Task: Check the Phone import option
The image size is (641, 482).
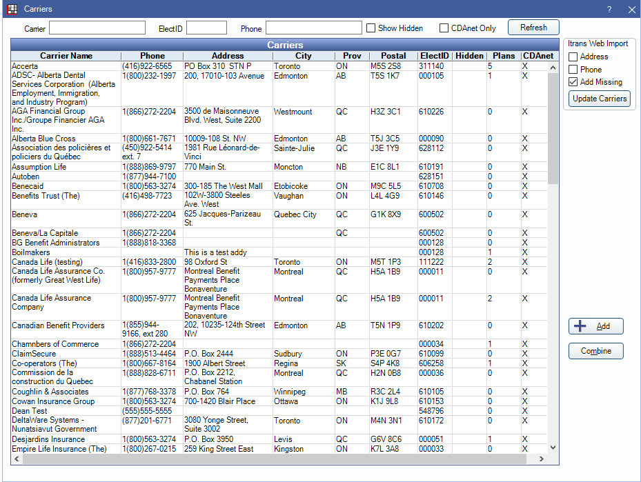Action: coord(573,70)
